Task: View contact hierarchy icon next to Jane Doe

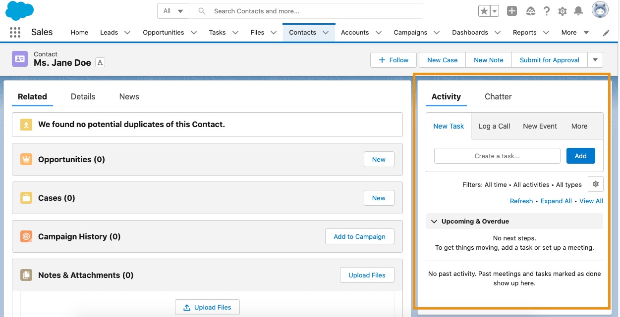Action: point(100,63)
